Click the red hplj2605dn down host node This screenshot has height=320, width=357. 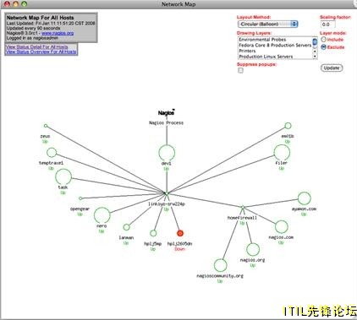pos(180,233)
